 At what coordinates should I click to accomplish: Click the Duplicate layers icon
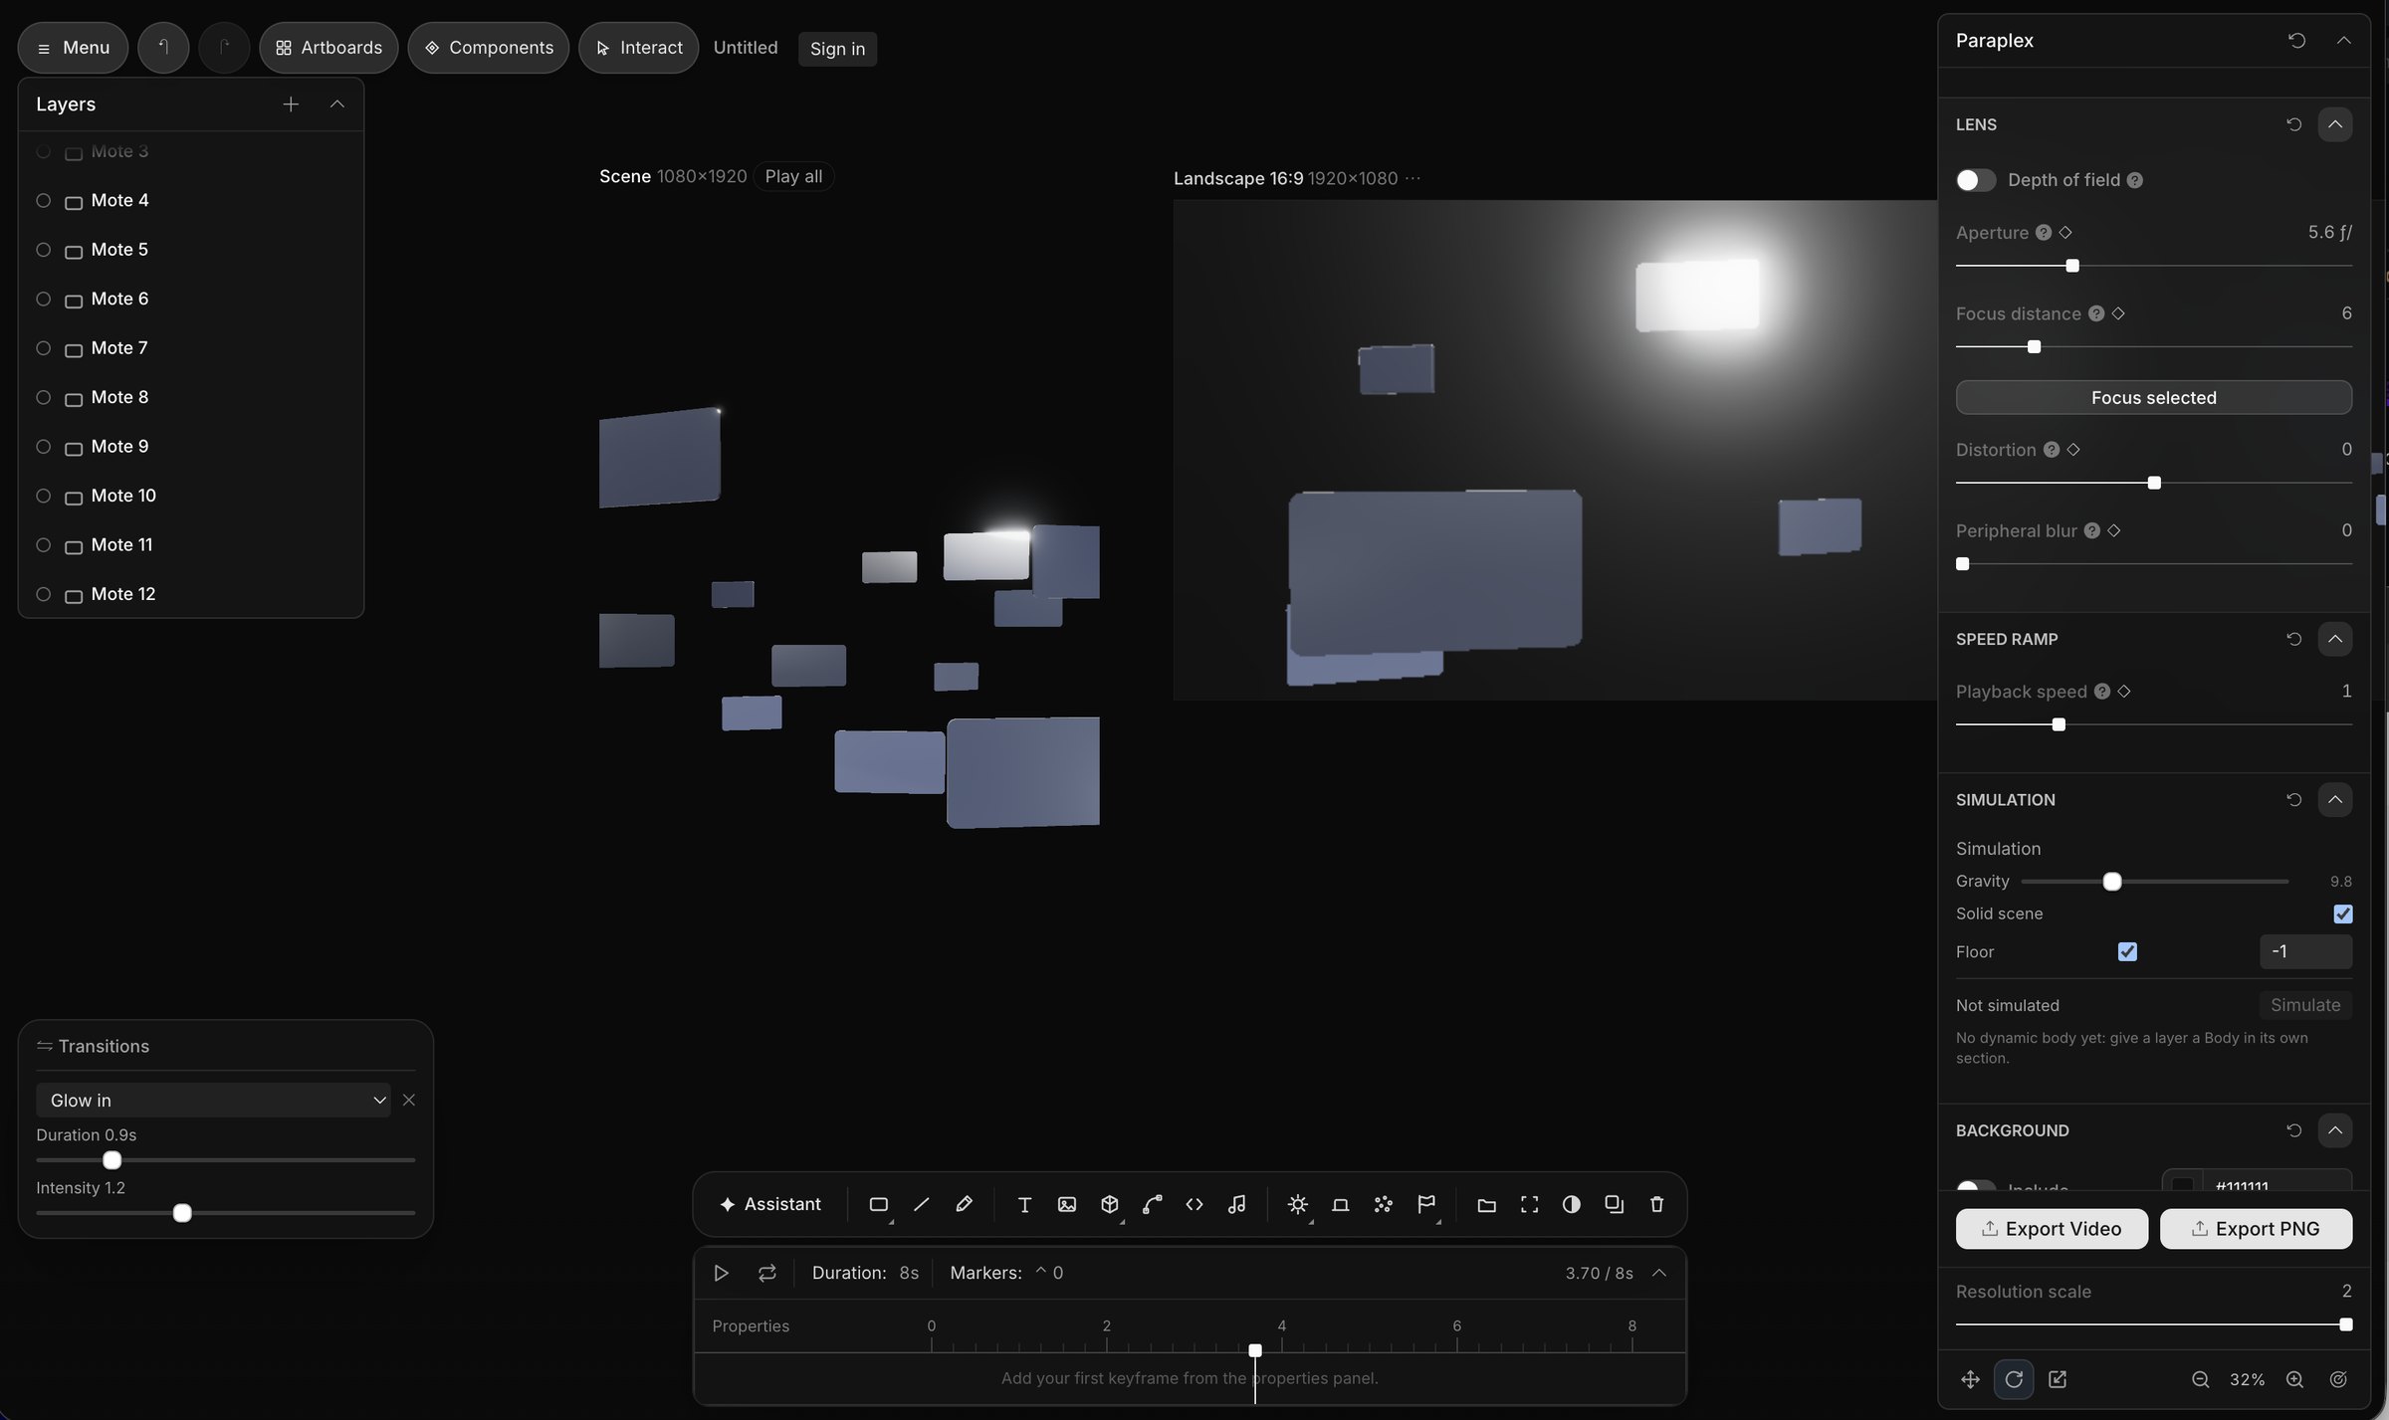click(1615, 1204)
